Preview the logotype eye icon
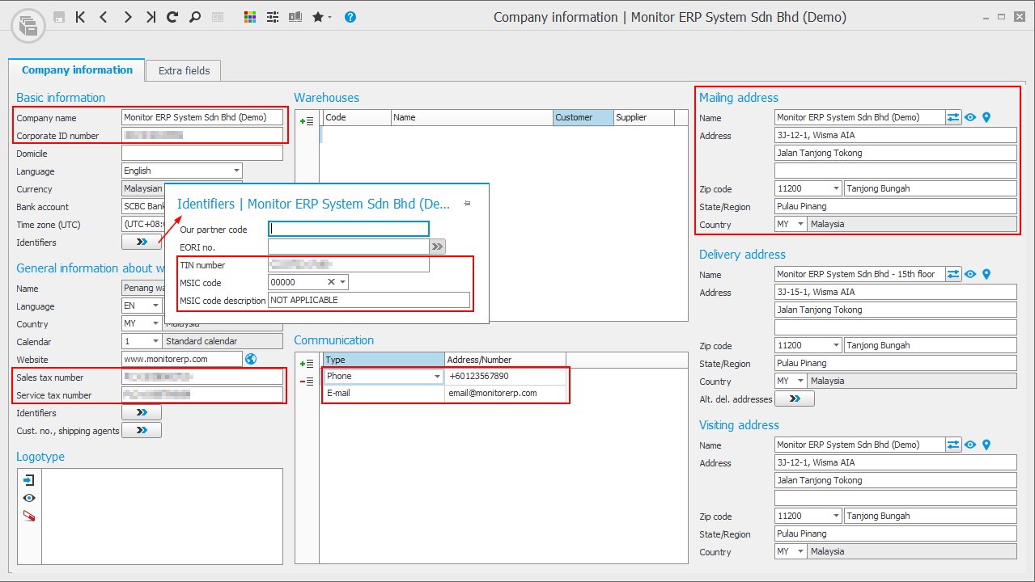Image resolution: width=1035 pixels, height=582 pixels. click(29, 498)
